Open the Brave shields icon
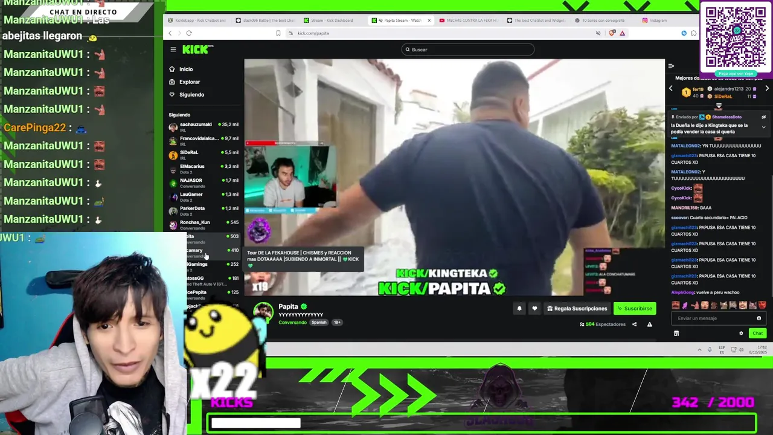The width and height of the screenshot is (773, 435). click(612, 33)
